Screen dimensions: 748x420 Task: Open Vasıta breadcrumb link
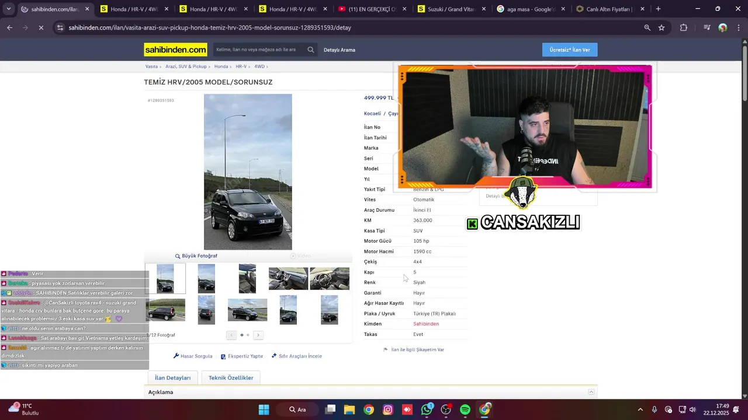tap(151, 66)
